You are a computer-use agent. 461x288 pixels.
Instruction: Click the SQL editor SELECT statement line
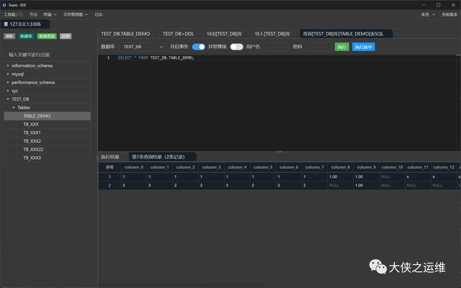(156, 58)
